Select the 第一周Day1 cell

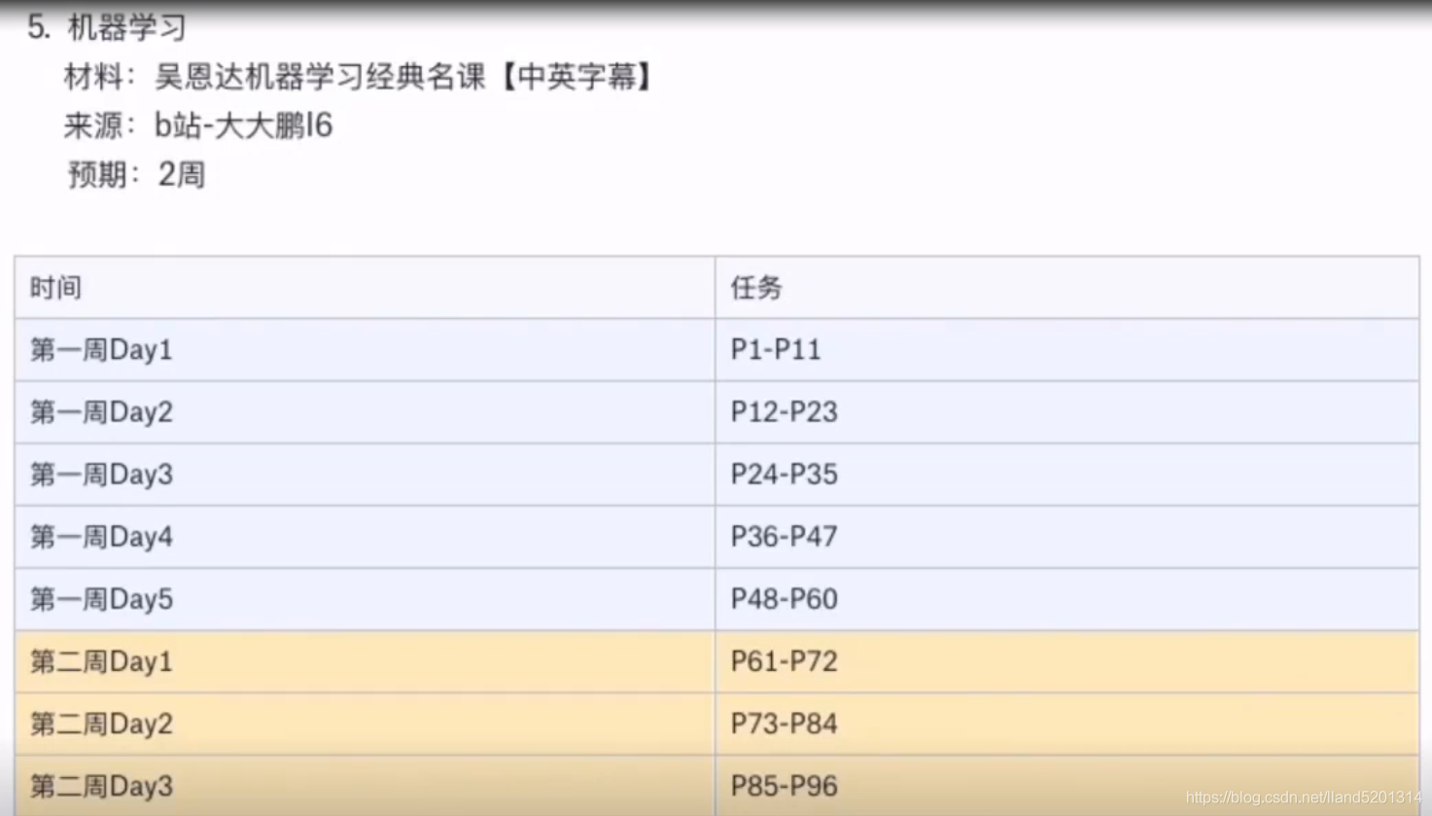point(365,350)
